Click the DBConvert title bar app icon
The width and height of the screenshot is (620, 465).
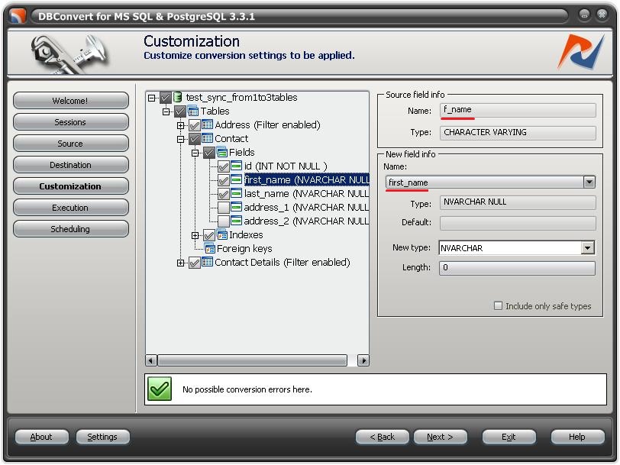pyautogui.click(x=18, y=16)
